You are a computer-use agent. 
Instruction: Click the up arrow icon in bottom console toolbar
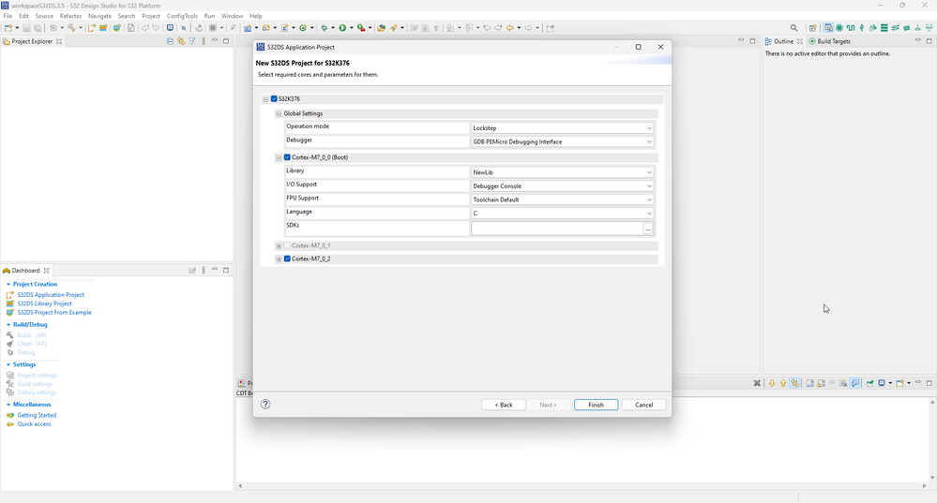[783, 383]
